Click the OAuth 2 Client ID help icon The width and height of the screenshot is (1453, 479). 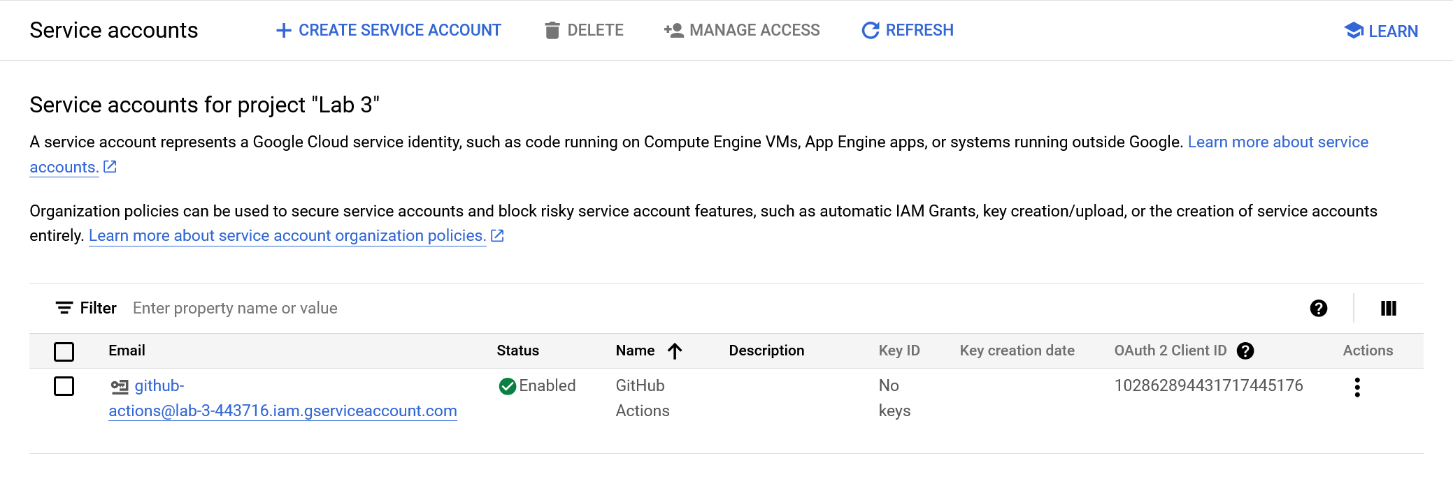click(x=1245, y=351)
